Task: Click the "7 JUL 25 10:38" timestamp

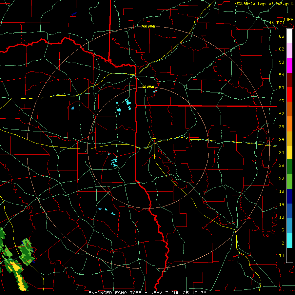Action: pyautogui.click(x=186, y=293)
